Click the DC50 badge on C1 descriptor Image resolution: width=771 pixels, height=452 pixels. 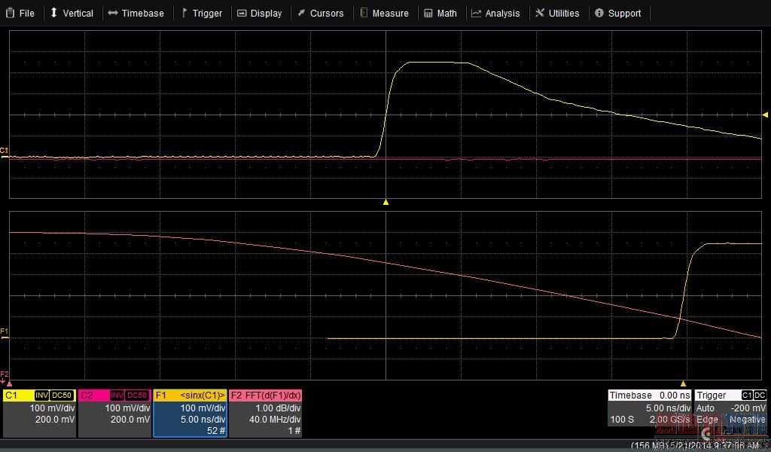tap(62, 395)
